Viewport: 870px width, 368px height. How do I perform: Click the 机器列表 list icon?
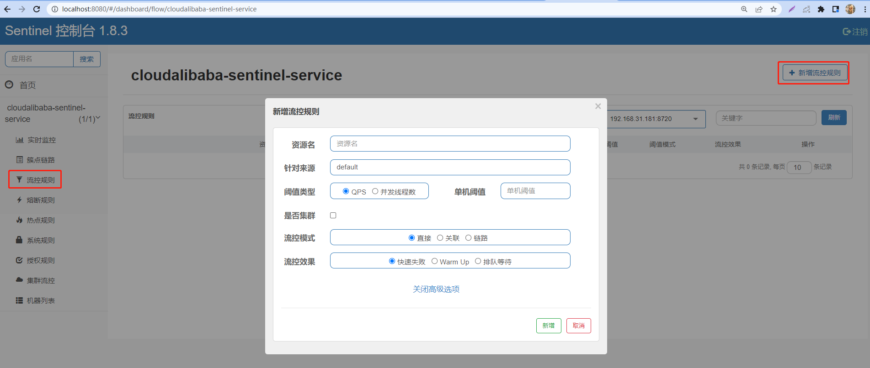[x=19, y=300]
